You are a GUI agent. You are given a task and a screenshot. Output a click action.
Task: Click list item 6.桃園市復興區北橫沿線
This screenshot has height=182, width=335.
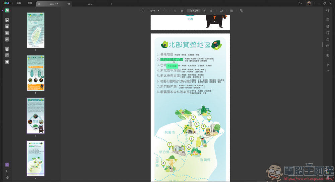(173, 81)
